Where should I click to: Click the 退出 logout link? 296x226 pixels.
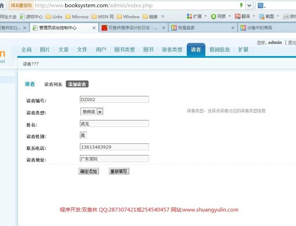pyautogui.click(x=292, y=42)
